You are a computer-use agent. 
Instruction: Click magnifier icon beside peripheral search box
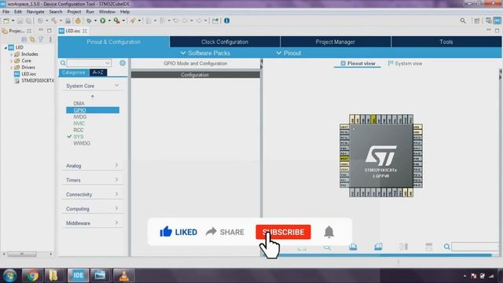63,63
